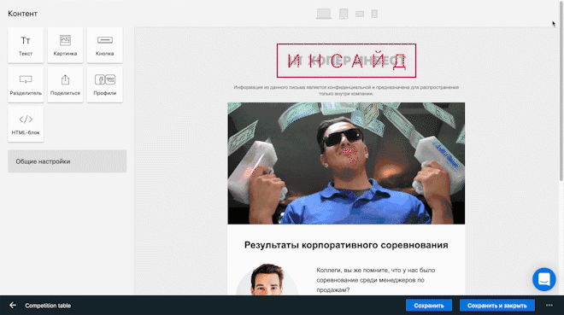Add a Кнопка button block

[104, 45]
